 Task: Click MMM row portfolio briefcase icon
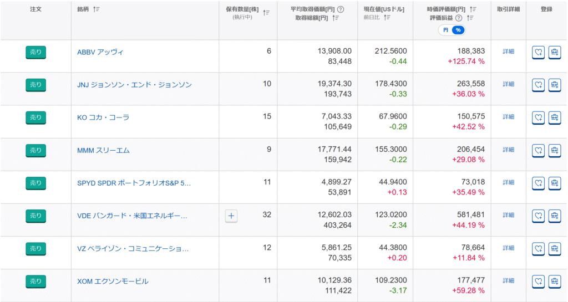pos(555,151)
